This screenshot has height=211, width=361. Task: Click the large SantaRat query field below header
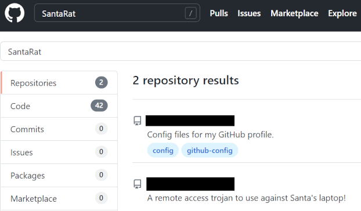[x=180, y=52]
